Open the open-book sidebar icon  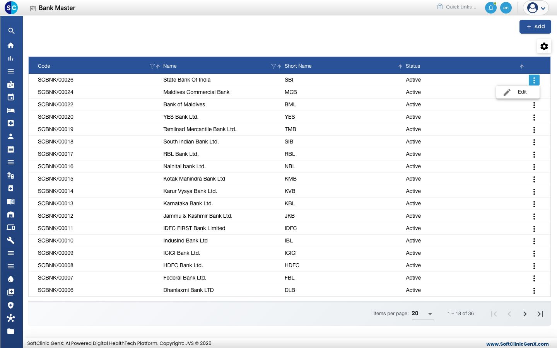click(11, 201)
